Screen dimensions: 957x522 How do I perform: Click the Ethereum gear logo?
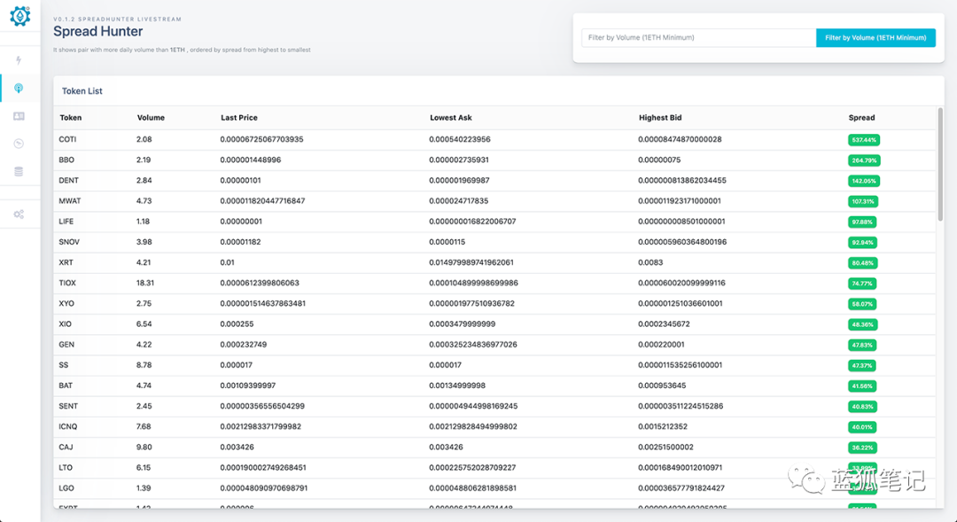point(19,16)
